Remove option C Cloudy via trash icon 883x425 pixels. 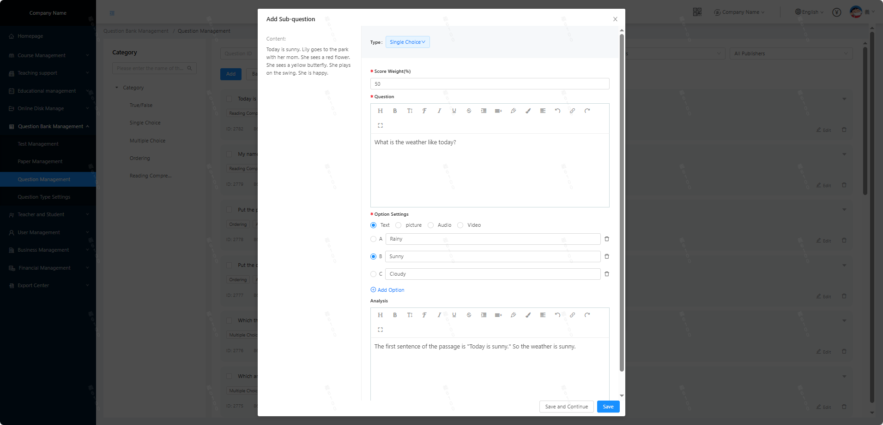(607, 274)
